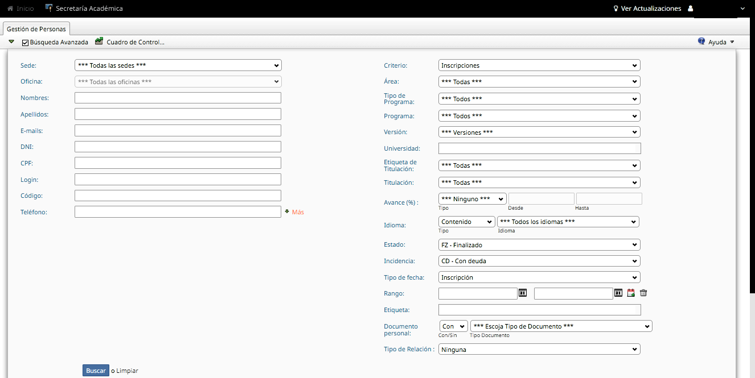Click Ver Actualizaciones in the header

tap(650, 9)
